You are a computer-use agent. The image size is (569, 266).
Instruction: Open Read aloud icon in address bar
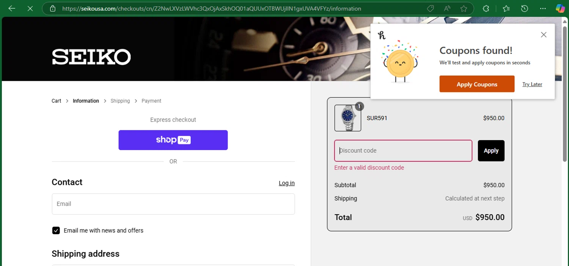click(447, 8)
